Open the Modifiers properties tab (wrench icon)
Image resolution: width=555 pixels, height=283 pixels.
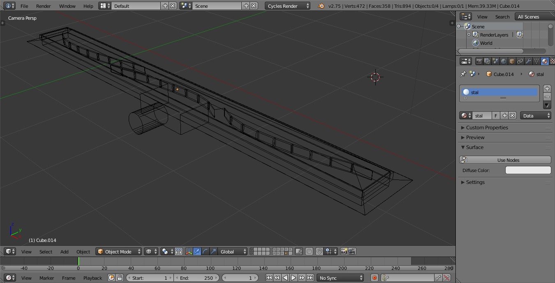pyautogui.click(x=528, y=61)
